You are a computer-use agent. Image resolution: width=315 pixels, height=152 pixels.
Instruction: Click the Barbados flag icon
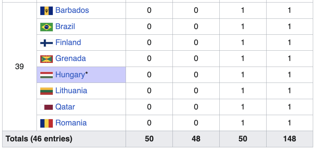(47, 11)
